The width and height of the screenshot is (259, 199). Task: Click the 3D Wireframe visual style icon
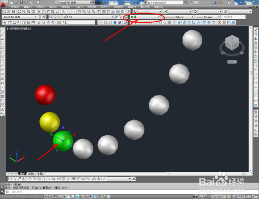click(106, 22)
